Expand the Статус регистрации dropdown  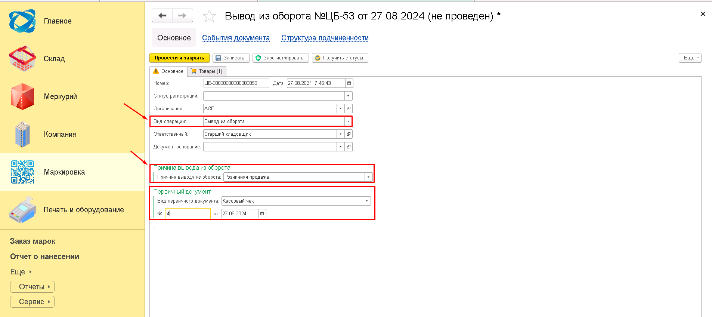click(x=348, y=96)
